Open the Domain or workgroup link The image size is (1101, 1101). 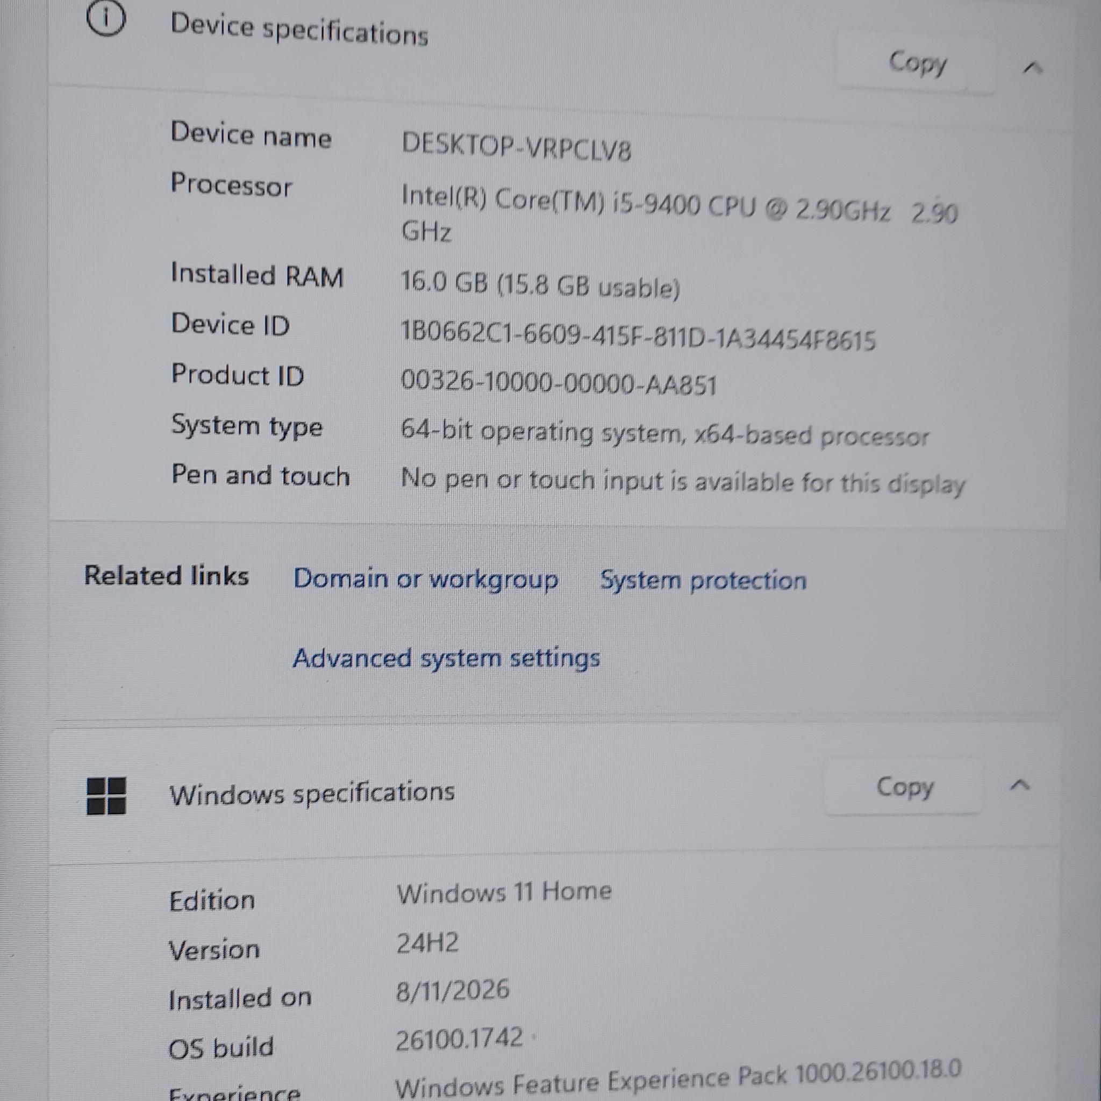point(426,579)
